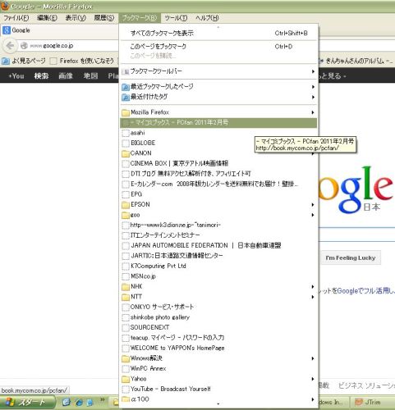Open the ファイル(F) menu
The image size is (395, 410).
(16, 18)
